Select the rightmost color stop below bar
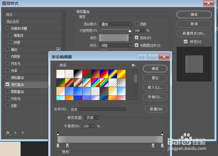Image resolution: width=218 pixels, height=156 pixels. pyautogui.click(x=162, y=145)
